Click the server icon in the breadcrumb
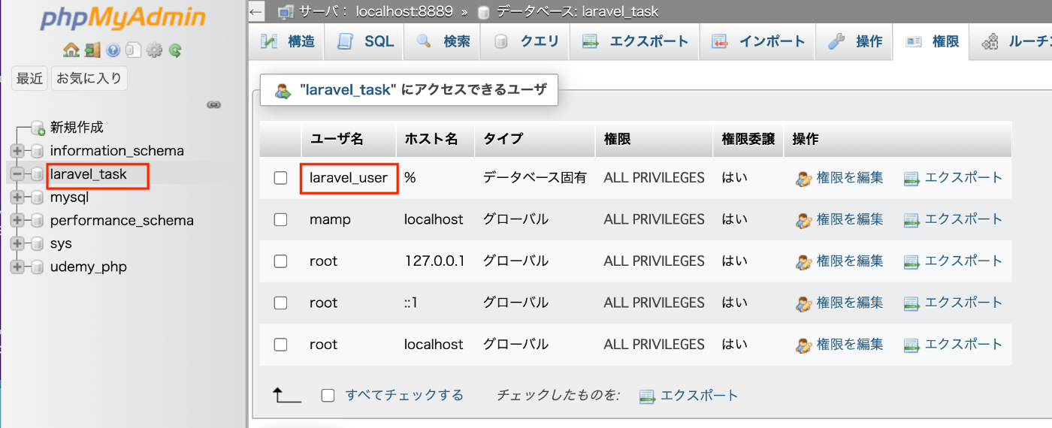 [x=285, y=12]
